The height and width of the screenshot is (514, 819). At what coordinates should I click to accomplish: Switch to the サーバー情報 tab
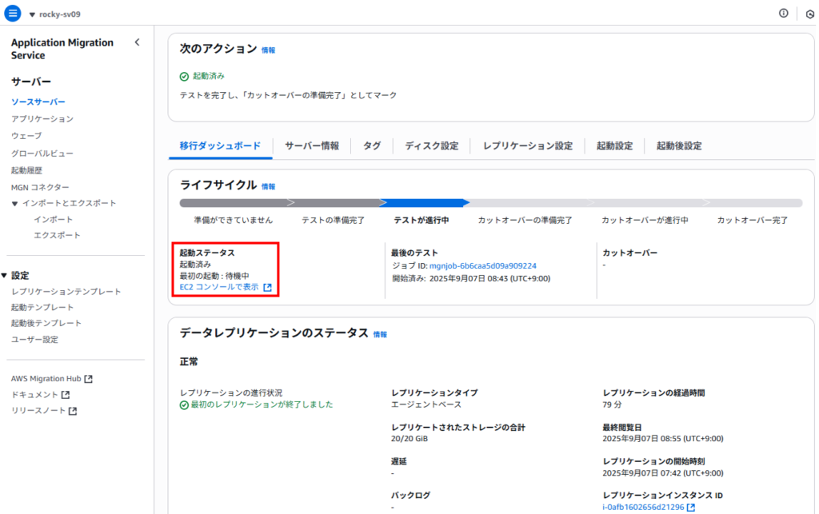point(312,146)
